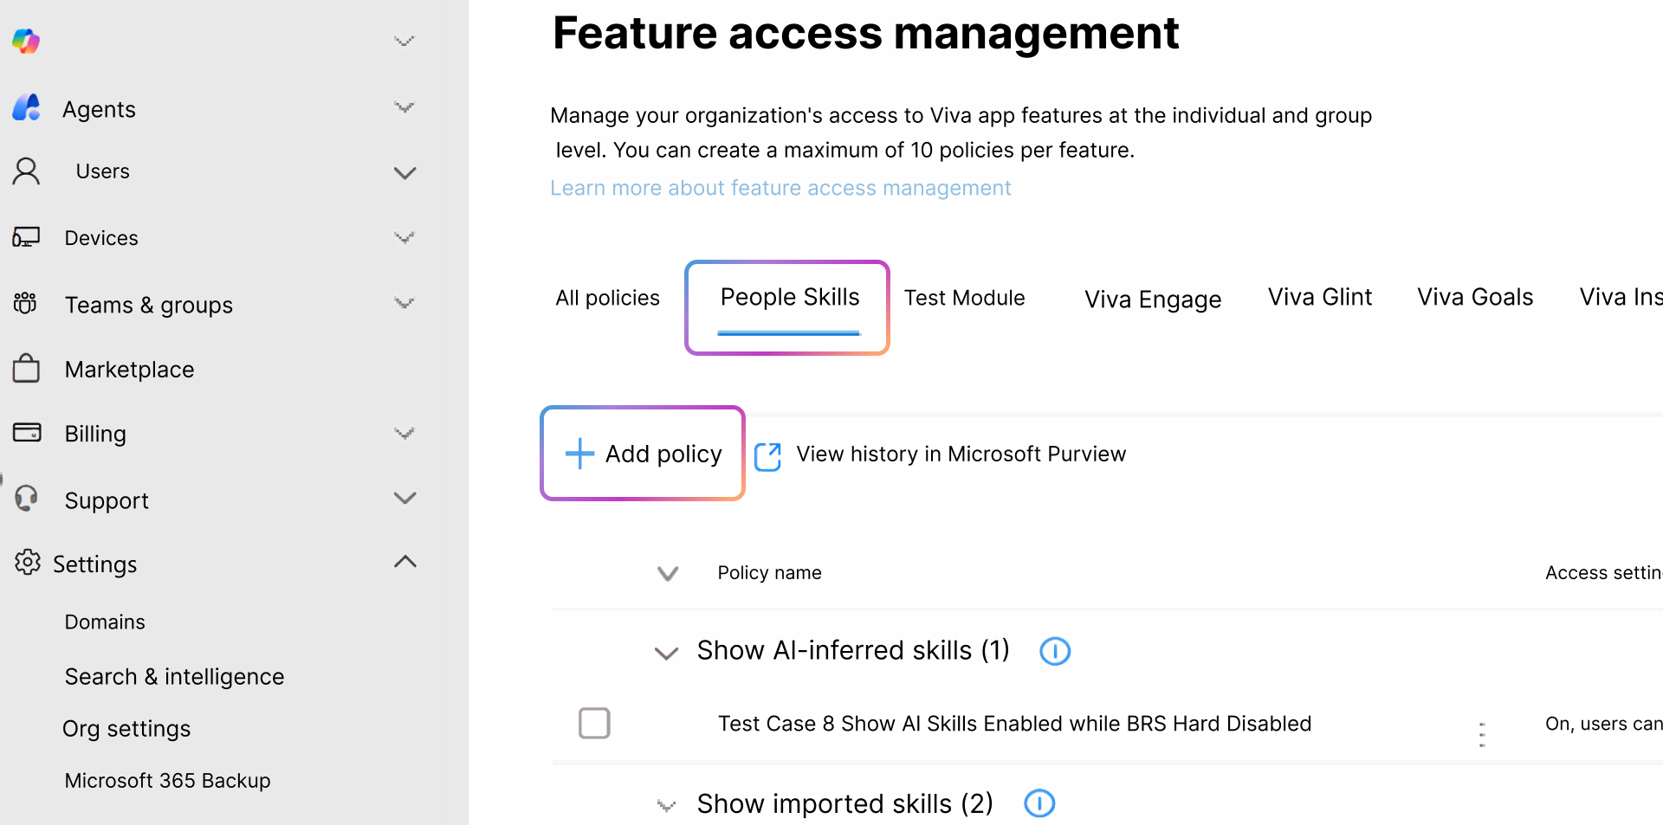The width and height of the screenshot is (1663, 825).
Task: Click the Add policy button
Action: pyautogui.click(x=643, y=454)
